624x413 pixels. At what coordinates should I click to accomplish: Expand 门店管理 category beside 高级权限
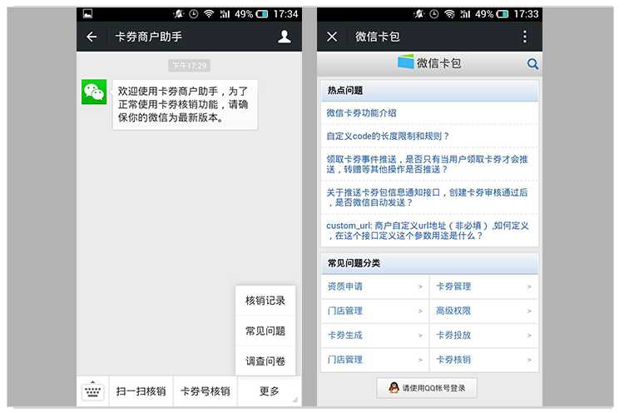click(375, 311)
